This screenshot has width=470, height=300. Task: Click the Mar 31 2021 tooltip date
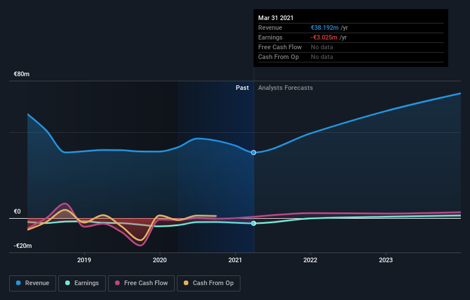click(276, 18)
